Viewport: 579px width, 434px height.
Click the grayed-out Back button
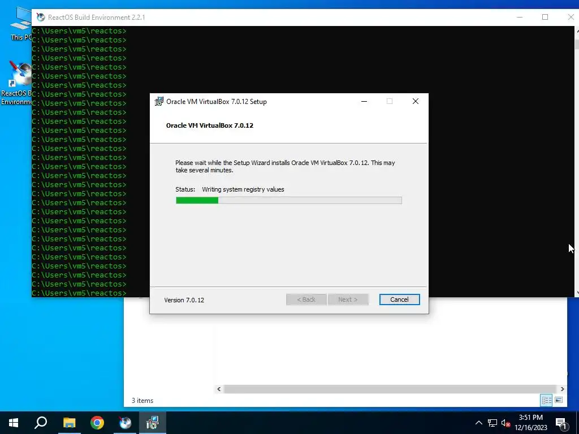pos(306,300)
